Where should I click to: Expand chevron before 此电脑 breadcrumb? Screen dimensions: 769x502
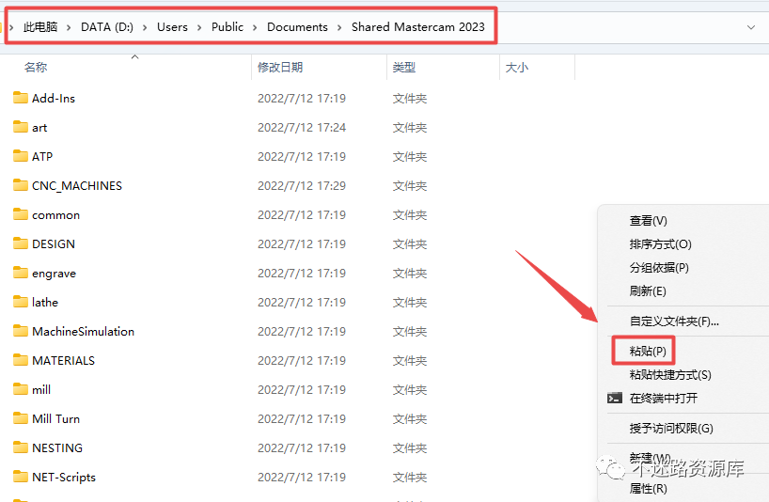(11, 27)
